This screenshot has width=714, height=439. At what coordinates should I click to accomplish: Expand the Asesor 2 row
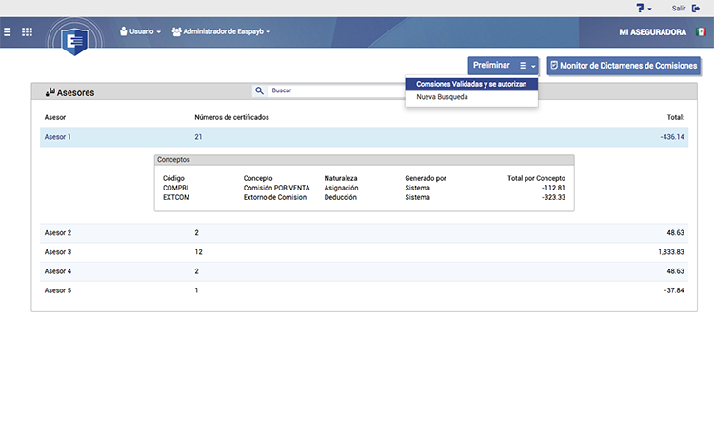coord(365,233)
